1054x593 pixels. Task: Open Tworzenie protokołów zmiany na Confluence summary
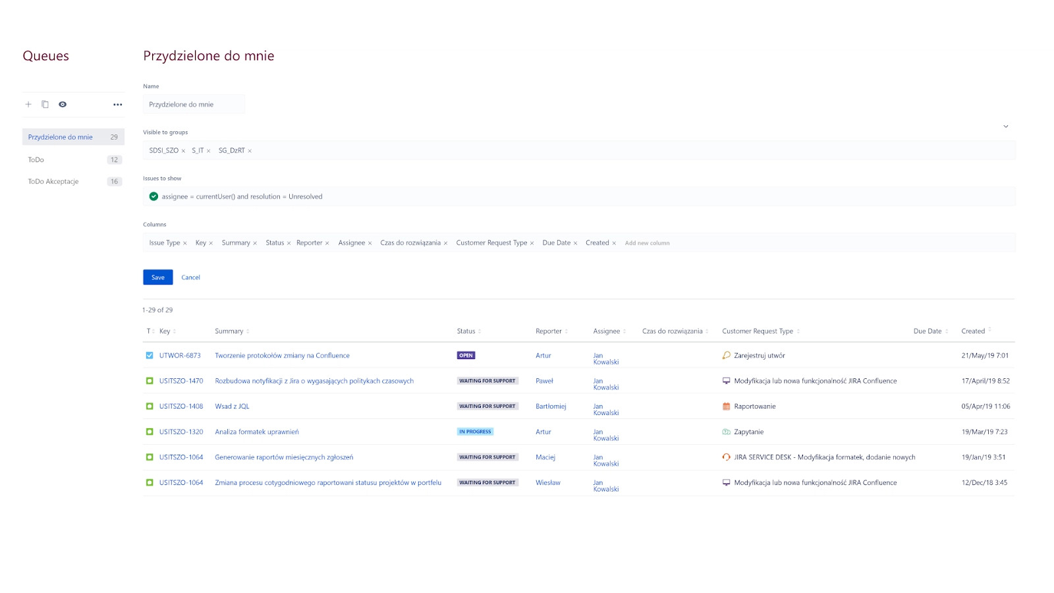pyautogui.click(x=282, y=356)
